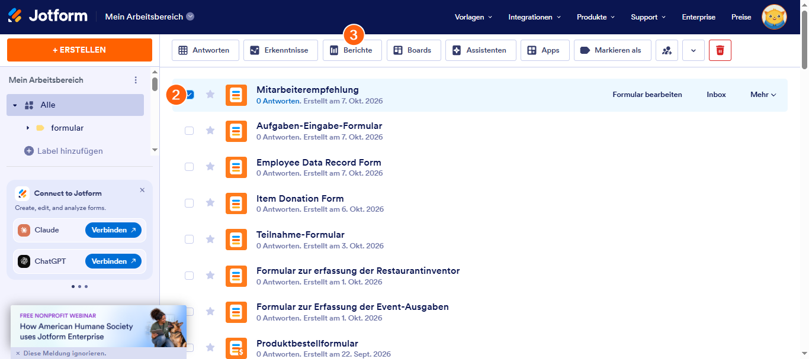Uncheck the Mitarbeiterempfehlung checkbox

pos(190,95)
